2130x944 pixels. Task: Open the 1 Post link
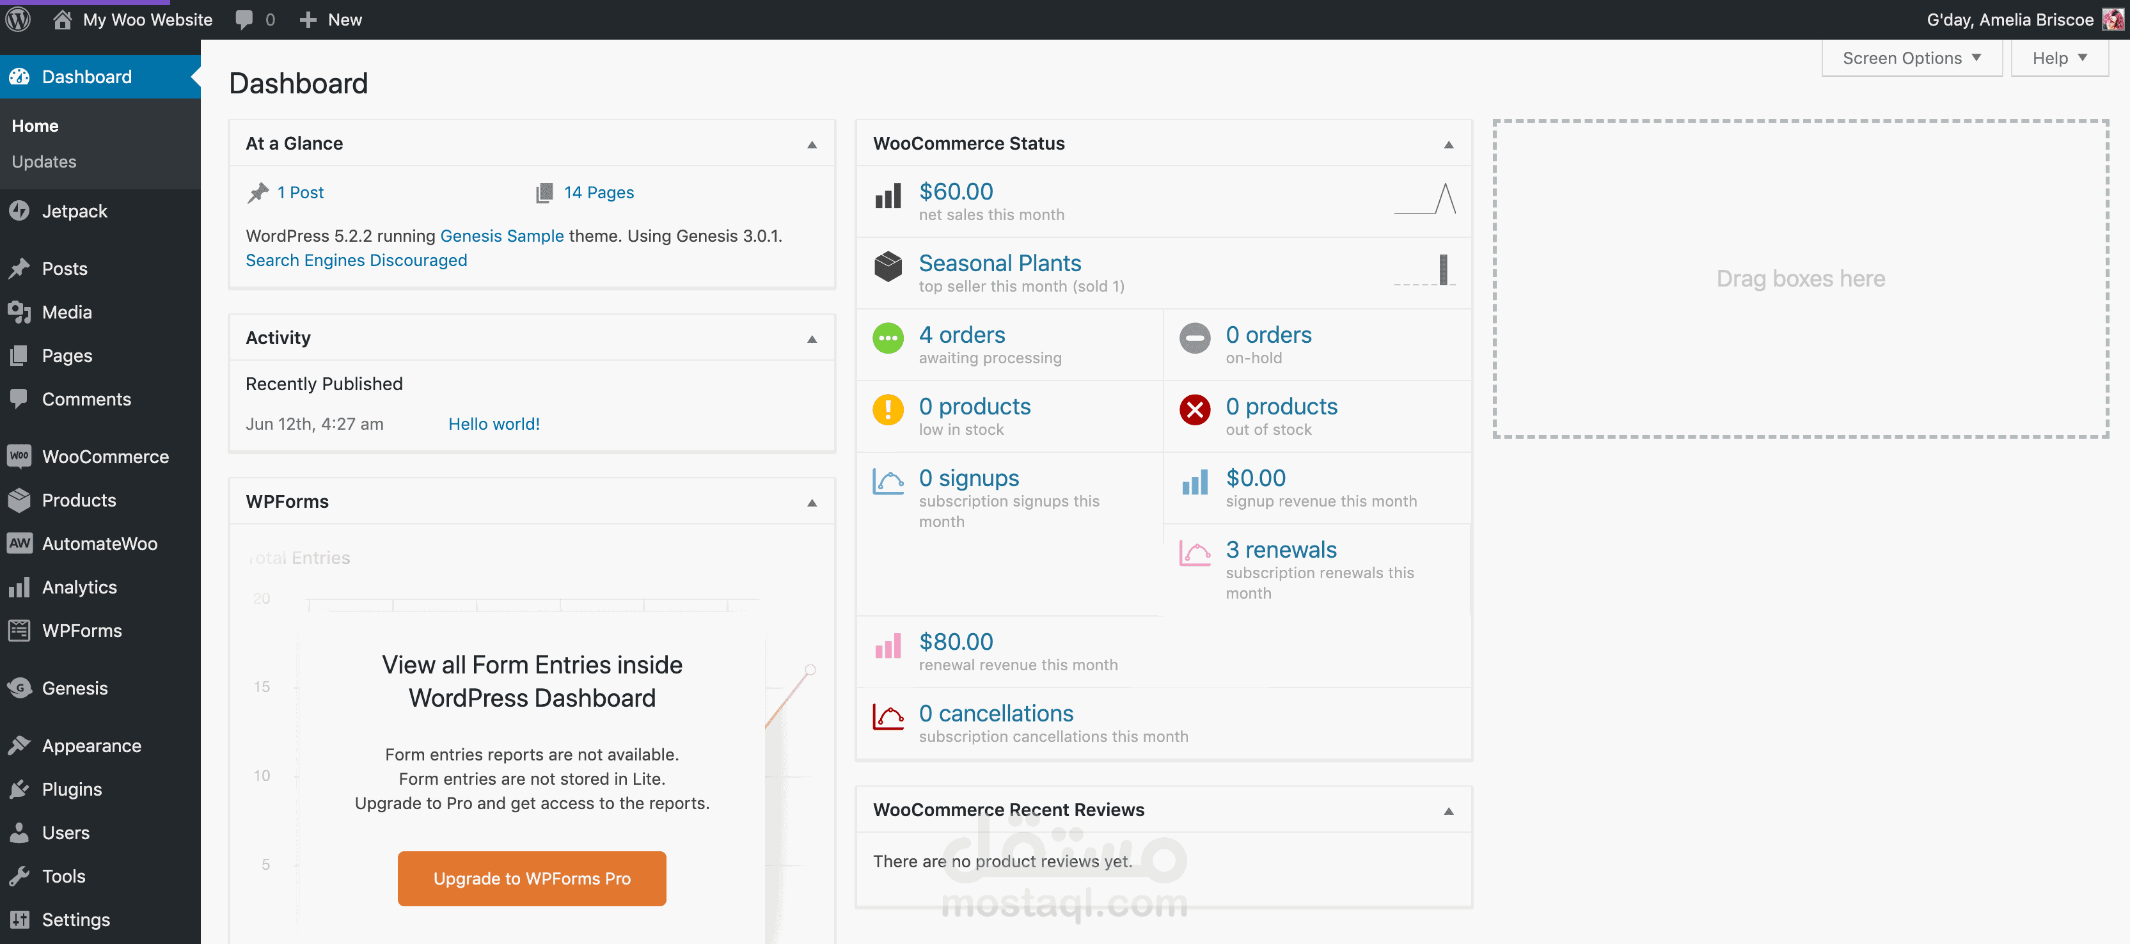click(300, 193)
